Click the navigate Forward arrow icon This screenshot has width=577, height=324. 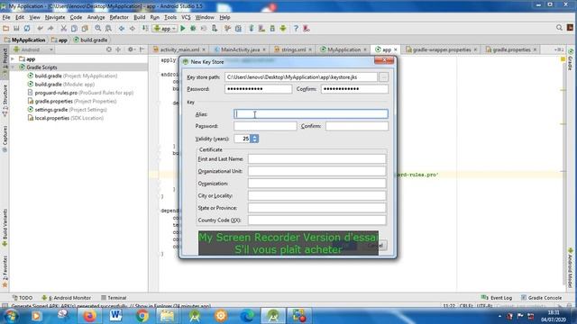pyautogui.click(x=133, y=28)
